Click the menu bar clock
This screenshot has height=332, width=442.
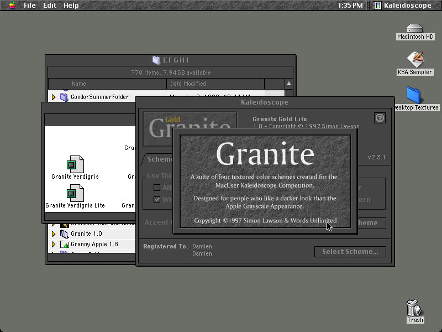click(350, 5)
